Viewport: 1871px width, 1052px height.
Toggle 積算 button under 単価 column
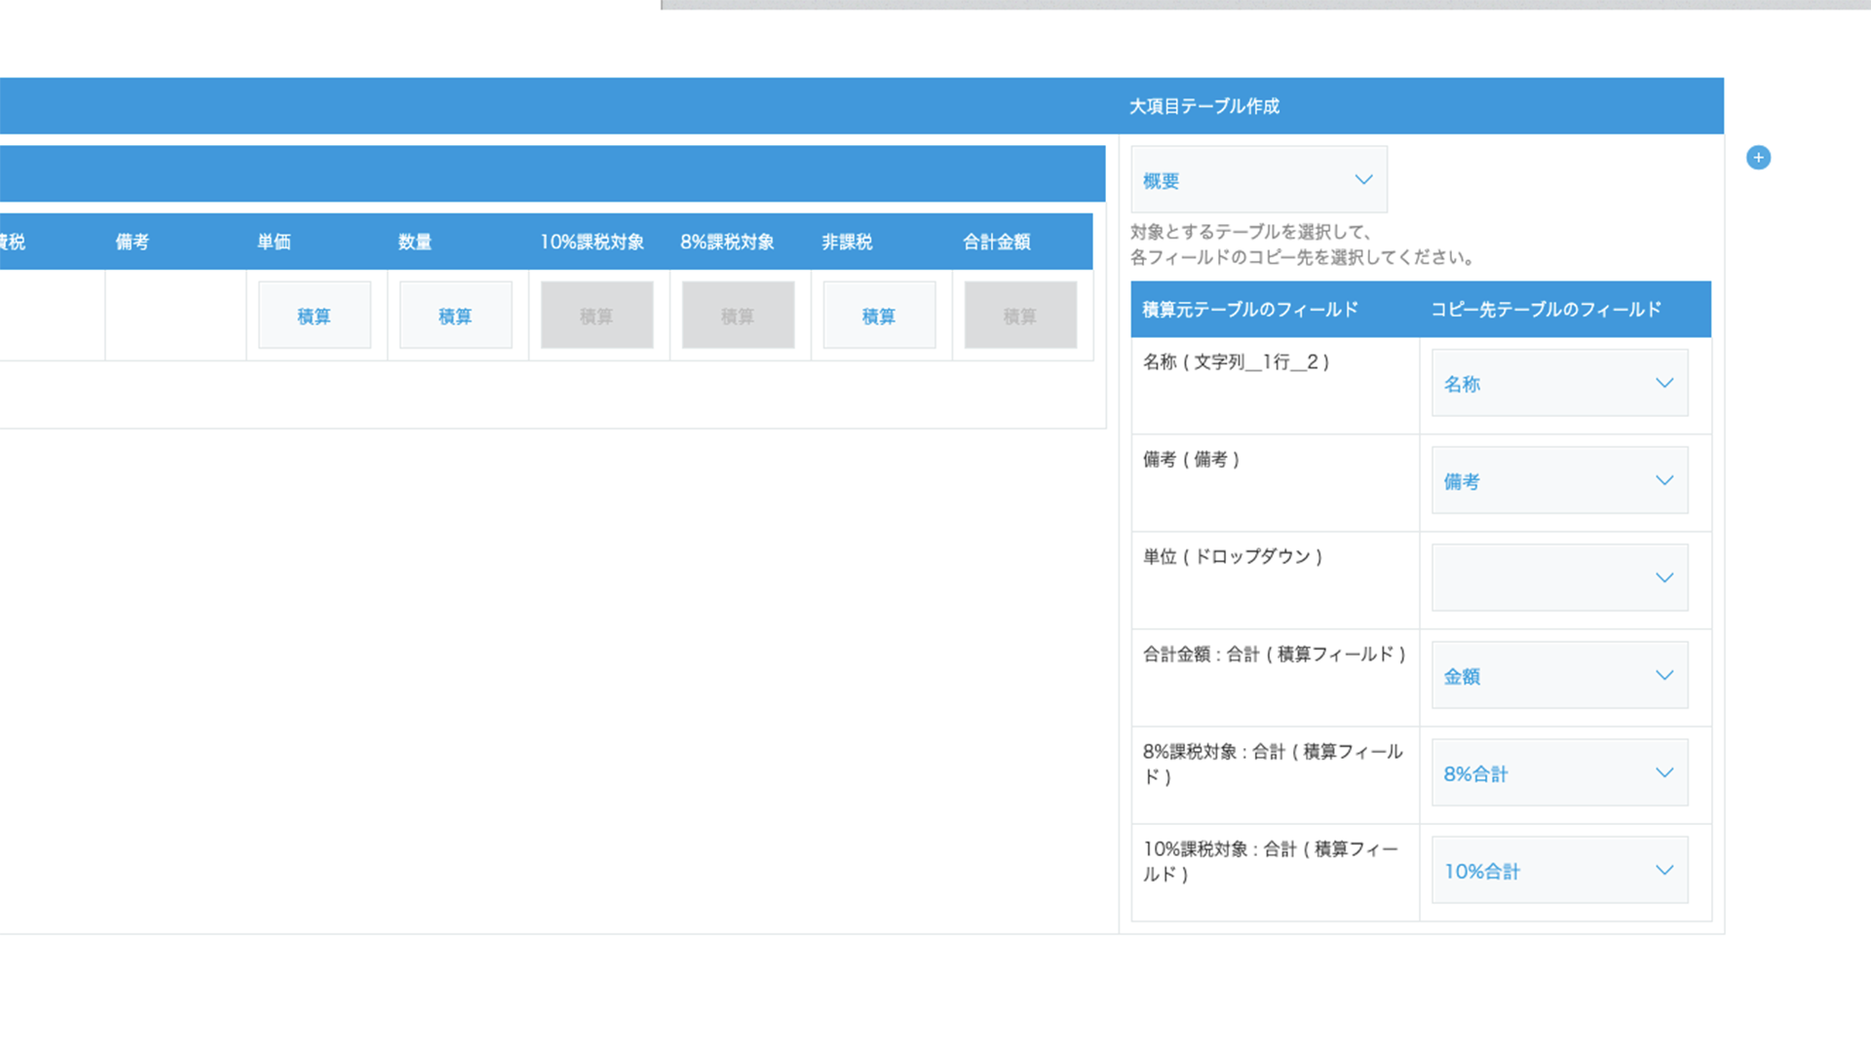click(314, 315)
